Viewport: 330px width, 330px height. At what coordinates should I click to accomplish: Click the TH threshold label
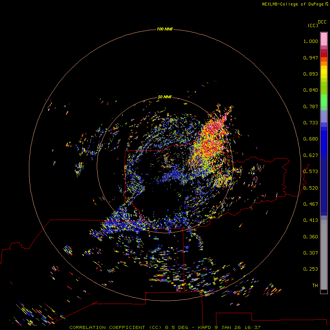coord(315,286)
